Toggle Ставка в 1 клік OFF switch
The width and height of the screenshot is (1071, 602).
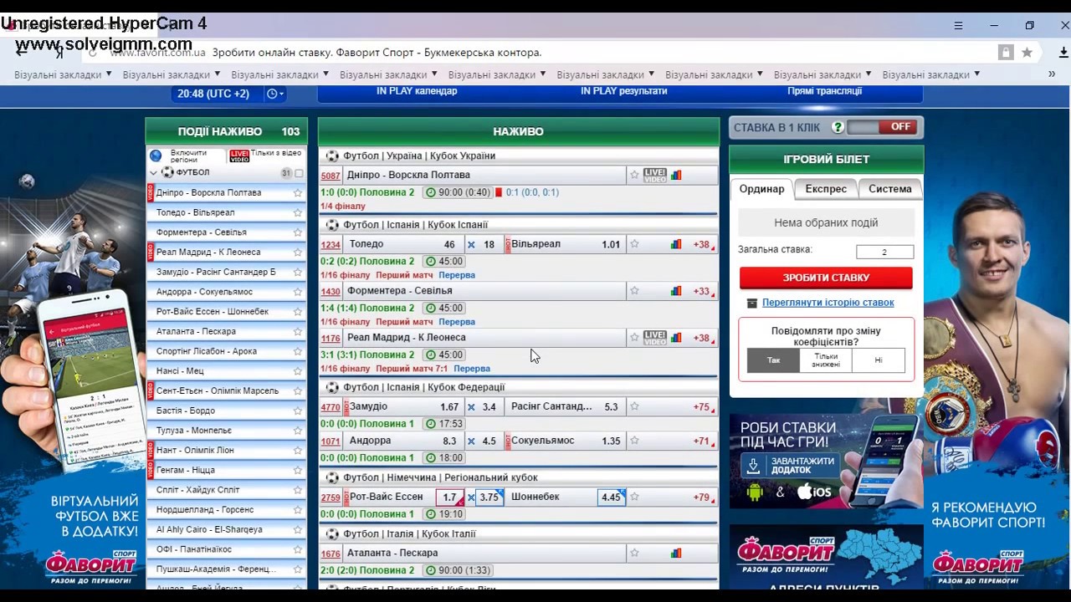click(x=882, y=127)
